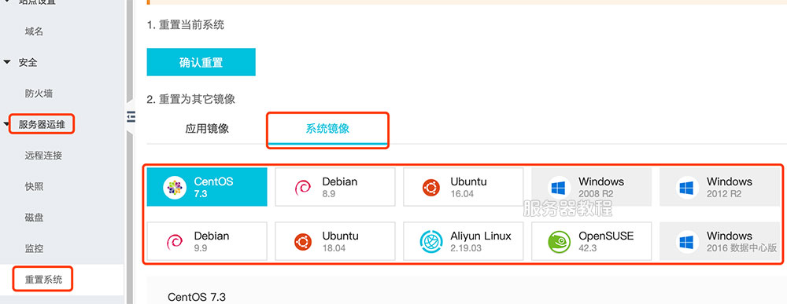Pick the Ubuntu 18.04 logo
Image resolution: width=787 pixels, height=304 pixels.
(303, 242)
